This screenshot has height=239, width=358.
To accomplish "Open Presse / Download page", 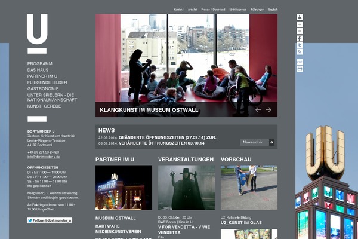I will coord(213,10).
